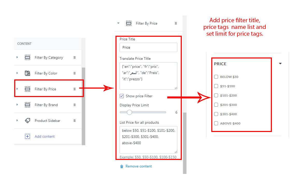Expand the Filter By Category row

[x=17, y=57]
